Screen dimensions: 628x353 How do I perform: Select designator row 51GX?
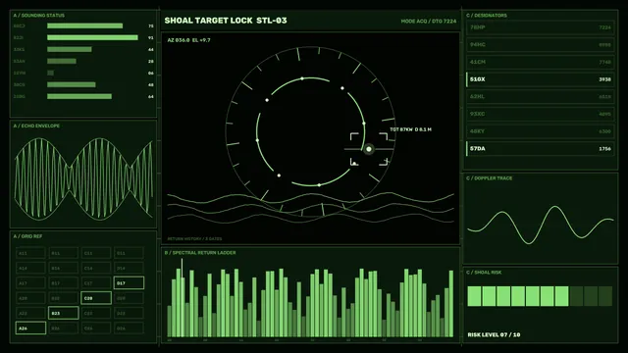point(540,79)
